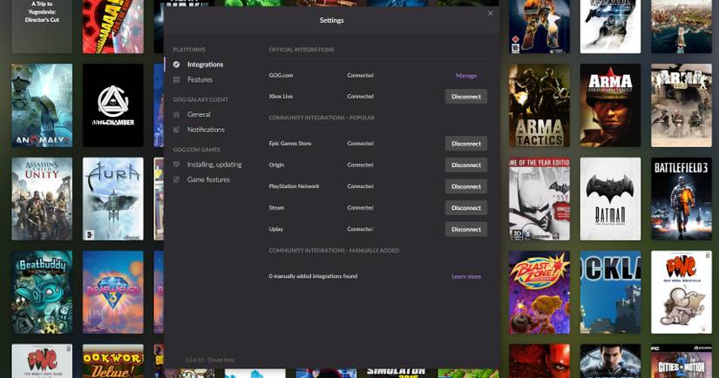This screenshot has height=378, width=719.
Task: Close the Settings dialog with the X
Action: [x=490, y=13]
